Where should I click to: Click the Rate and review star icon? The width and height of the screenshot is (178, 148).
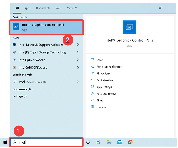point(92,93)
